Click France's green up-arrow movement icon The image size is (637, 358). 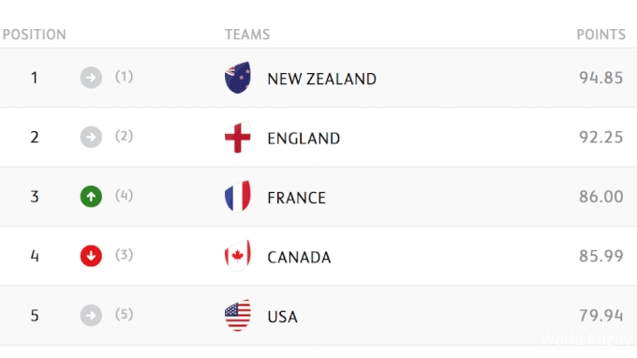91,197
